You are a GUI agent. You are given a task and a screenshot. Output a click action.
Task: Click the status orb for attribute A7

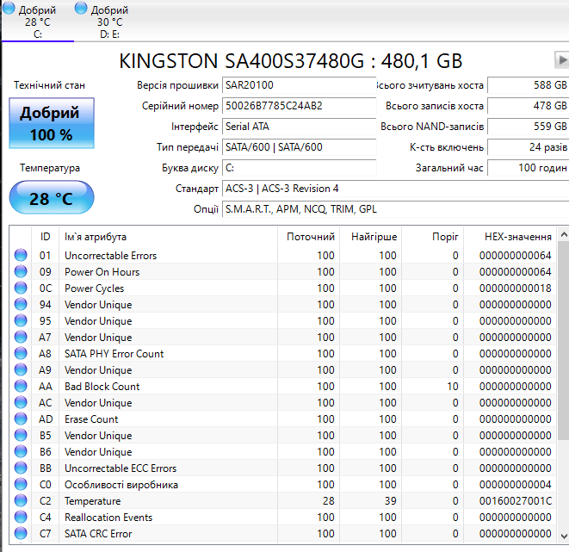coord(21,337)
